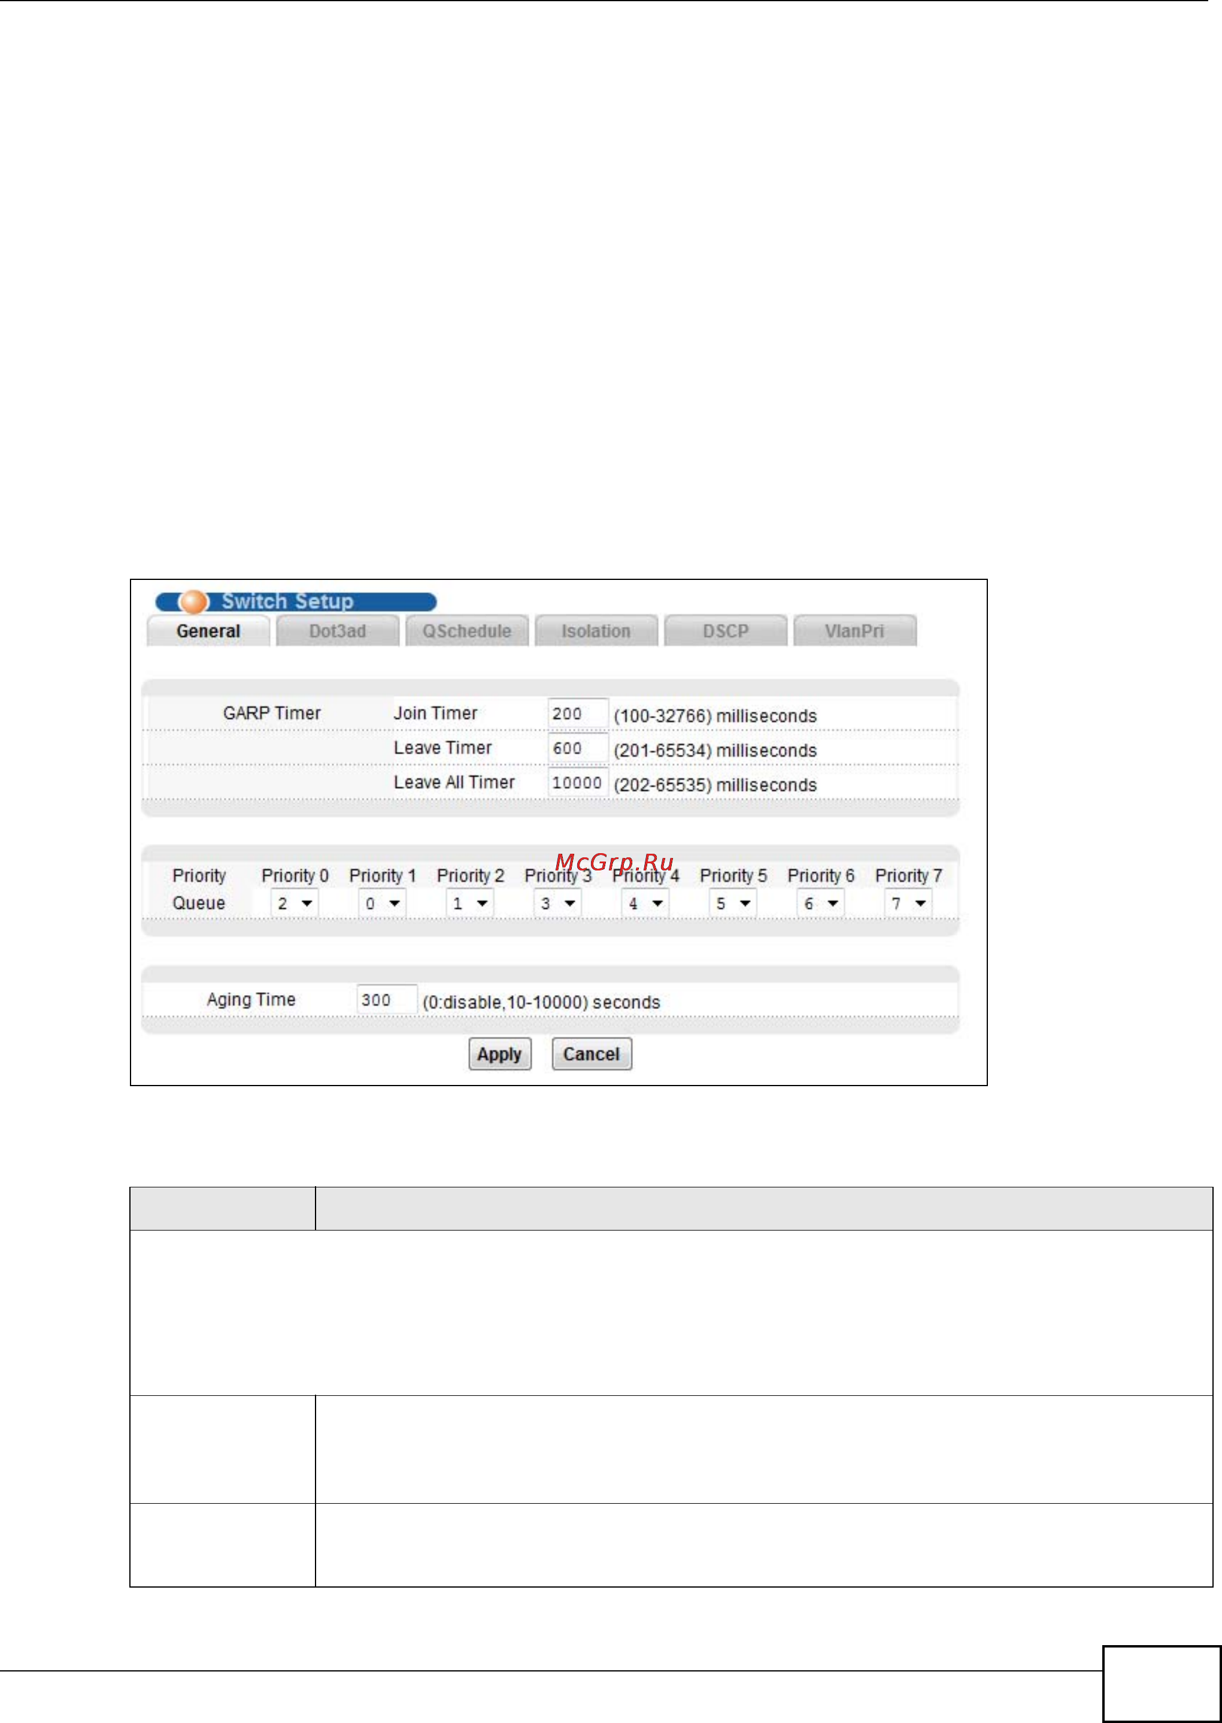Open the Priority 7 queue dropdown
1222x1723 pixels.
(908, 903)
